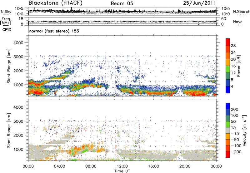Click the '04:00' time axis tick label

coord(60,166)
